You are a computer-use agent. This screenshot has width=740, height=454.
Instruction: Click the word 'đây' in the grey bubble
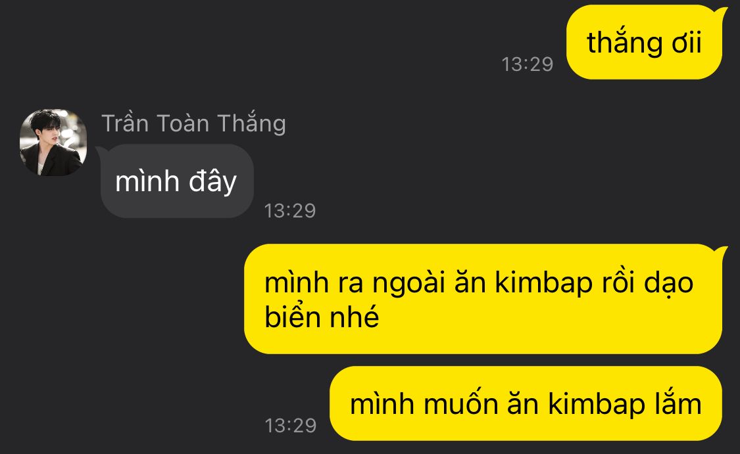click(212, 182)
